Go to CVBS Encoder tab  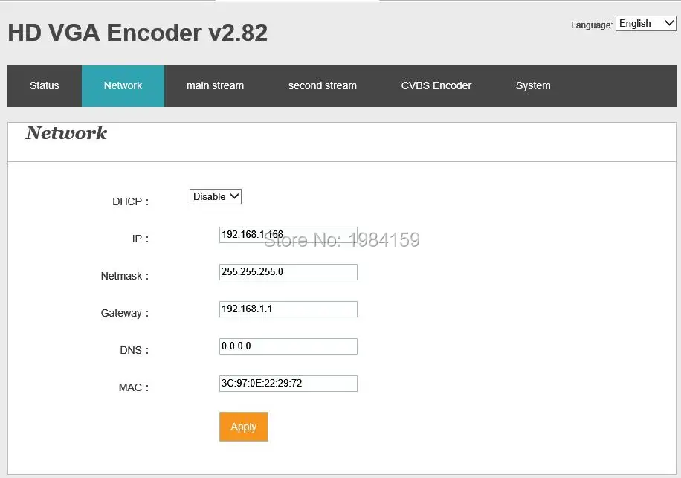(436, 86)
